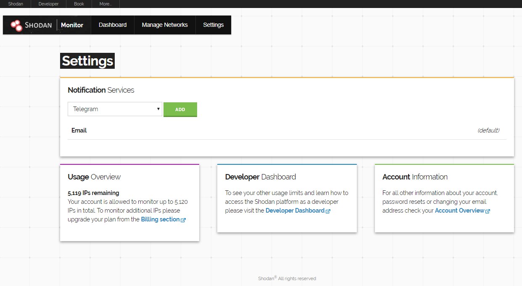Open the Settings navigation tab
This screenshot has width=522, height=286.
[214, 25]
